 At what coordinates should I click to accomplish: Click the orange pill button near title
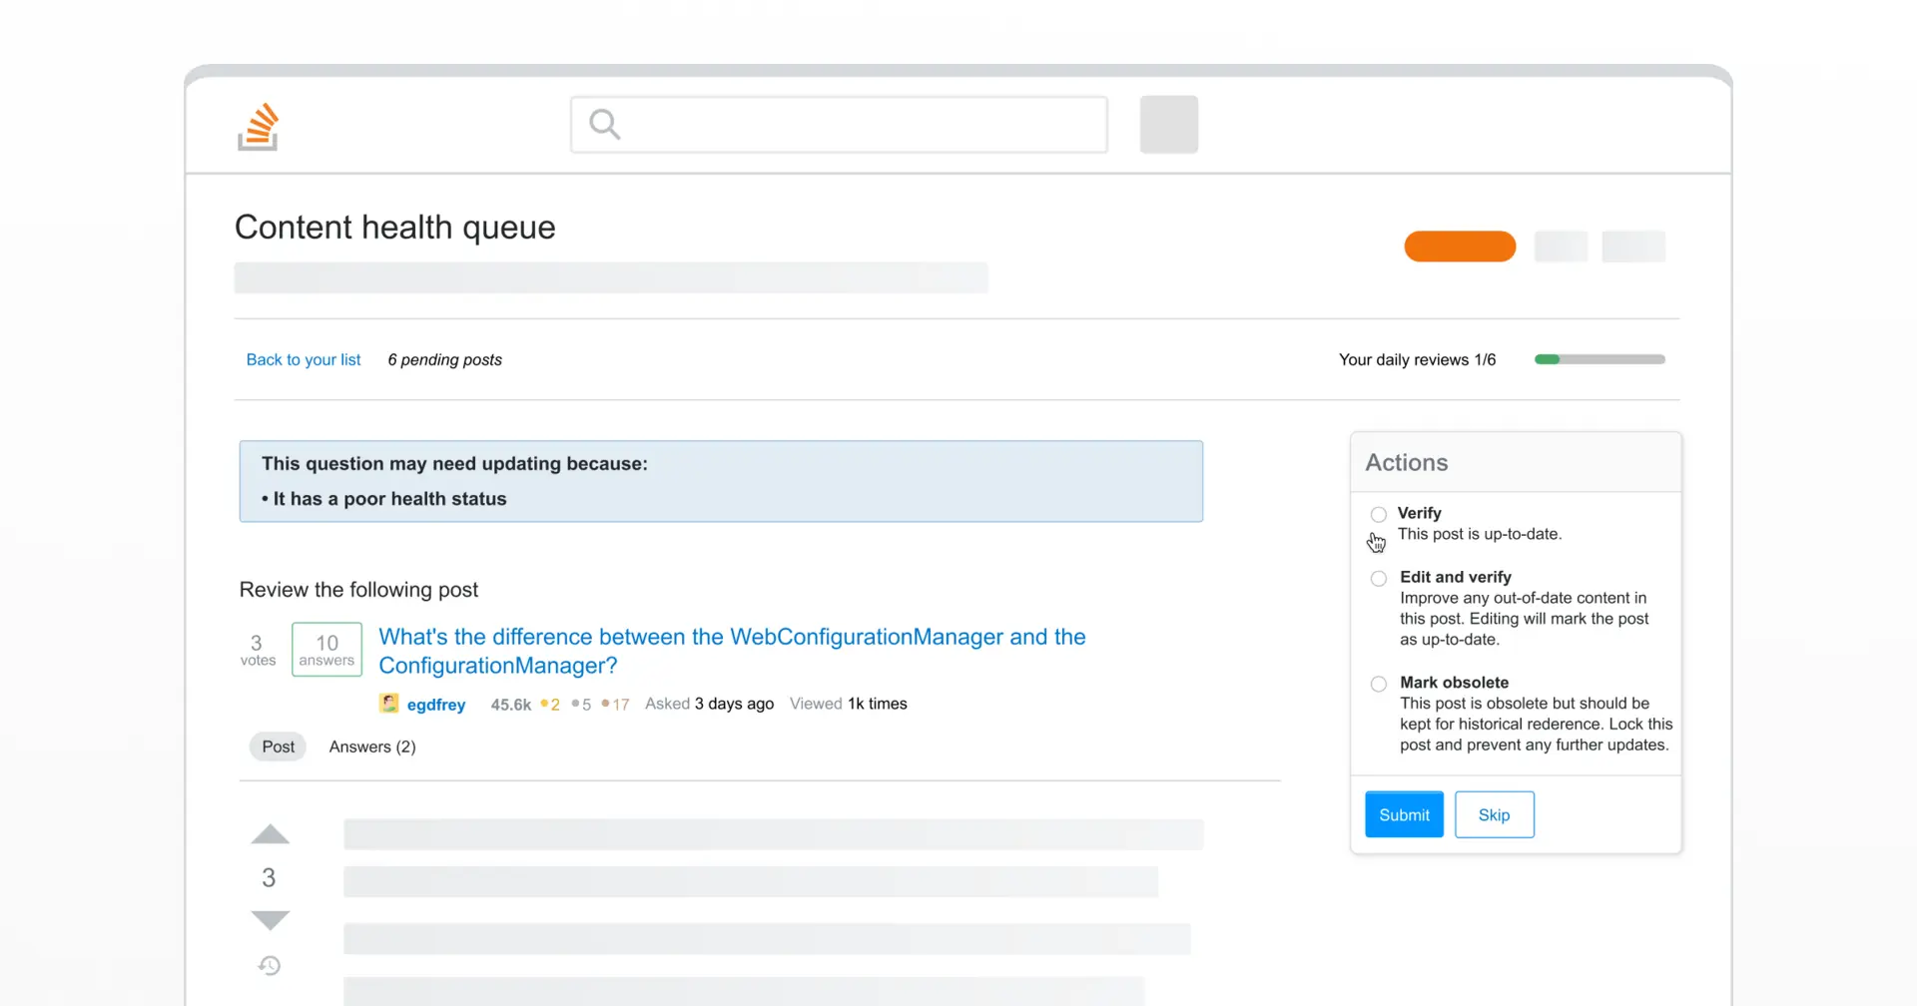tap(1460, 247)
